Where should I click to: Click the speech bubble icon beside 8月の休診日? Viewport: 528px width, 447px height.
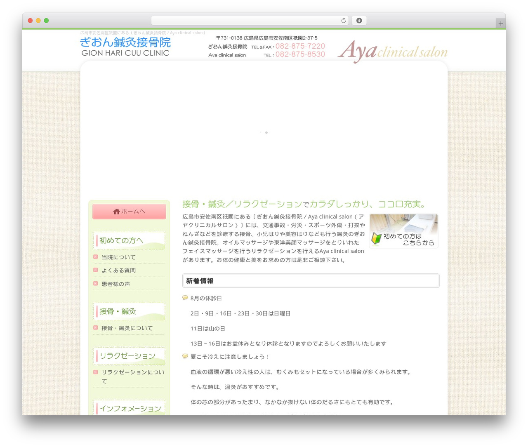coord(185,298)
